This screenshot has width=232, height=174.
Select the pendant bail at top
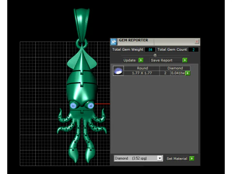82,25
